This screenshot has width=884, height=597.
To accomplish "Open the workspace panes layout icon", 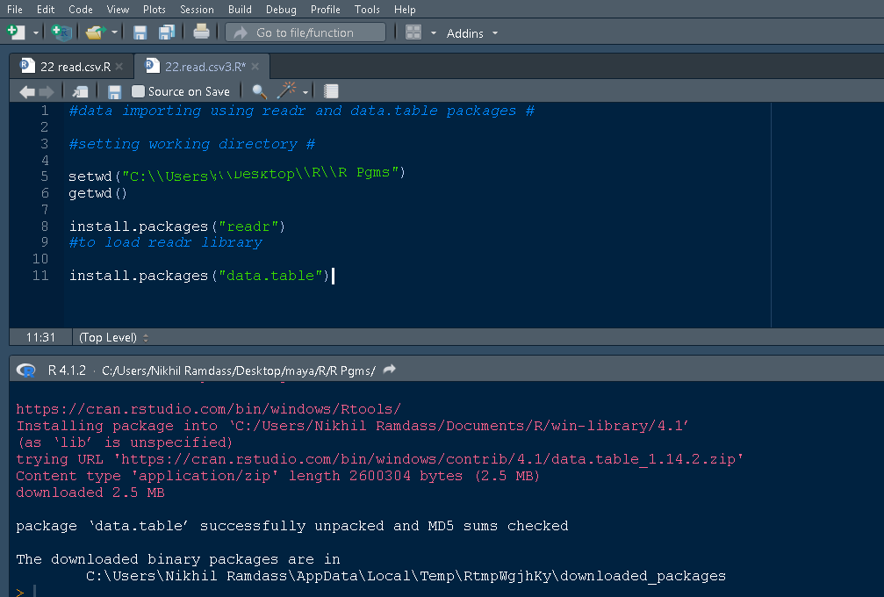I will tap(413, 32).
